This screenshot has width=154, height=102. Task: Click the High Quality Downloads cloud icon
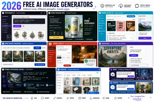click(121, 6)
